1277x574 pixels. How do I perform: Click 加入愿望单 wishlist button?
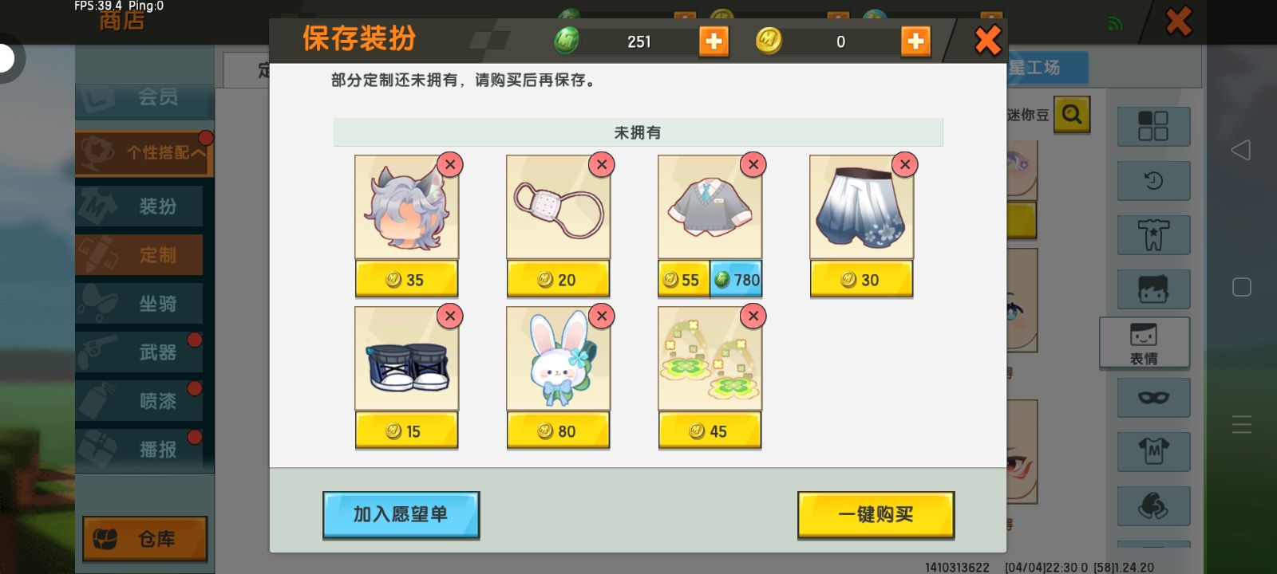tap(401, 515)
